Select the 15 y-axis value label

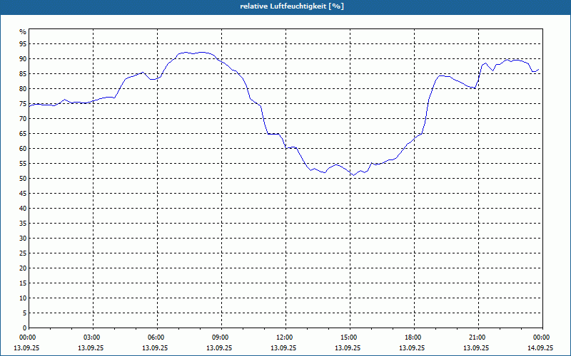tap(23, 283)
